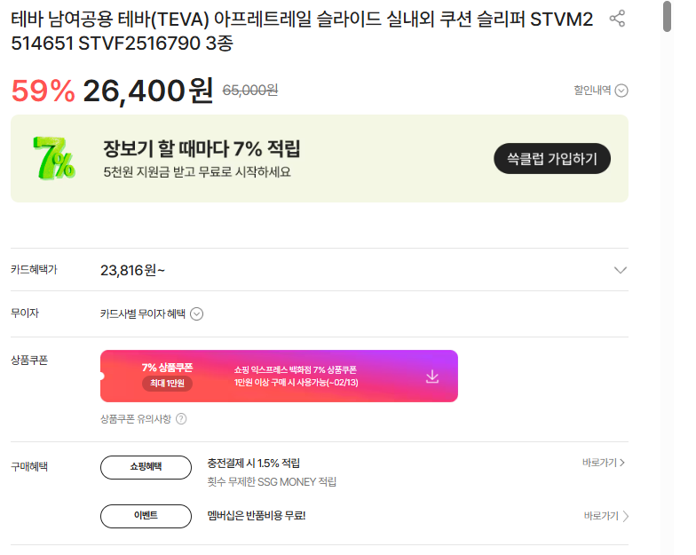Click the 이벤트 pill button
This screenshot has width=696, height=555.
[146, 516]
